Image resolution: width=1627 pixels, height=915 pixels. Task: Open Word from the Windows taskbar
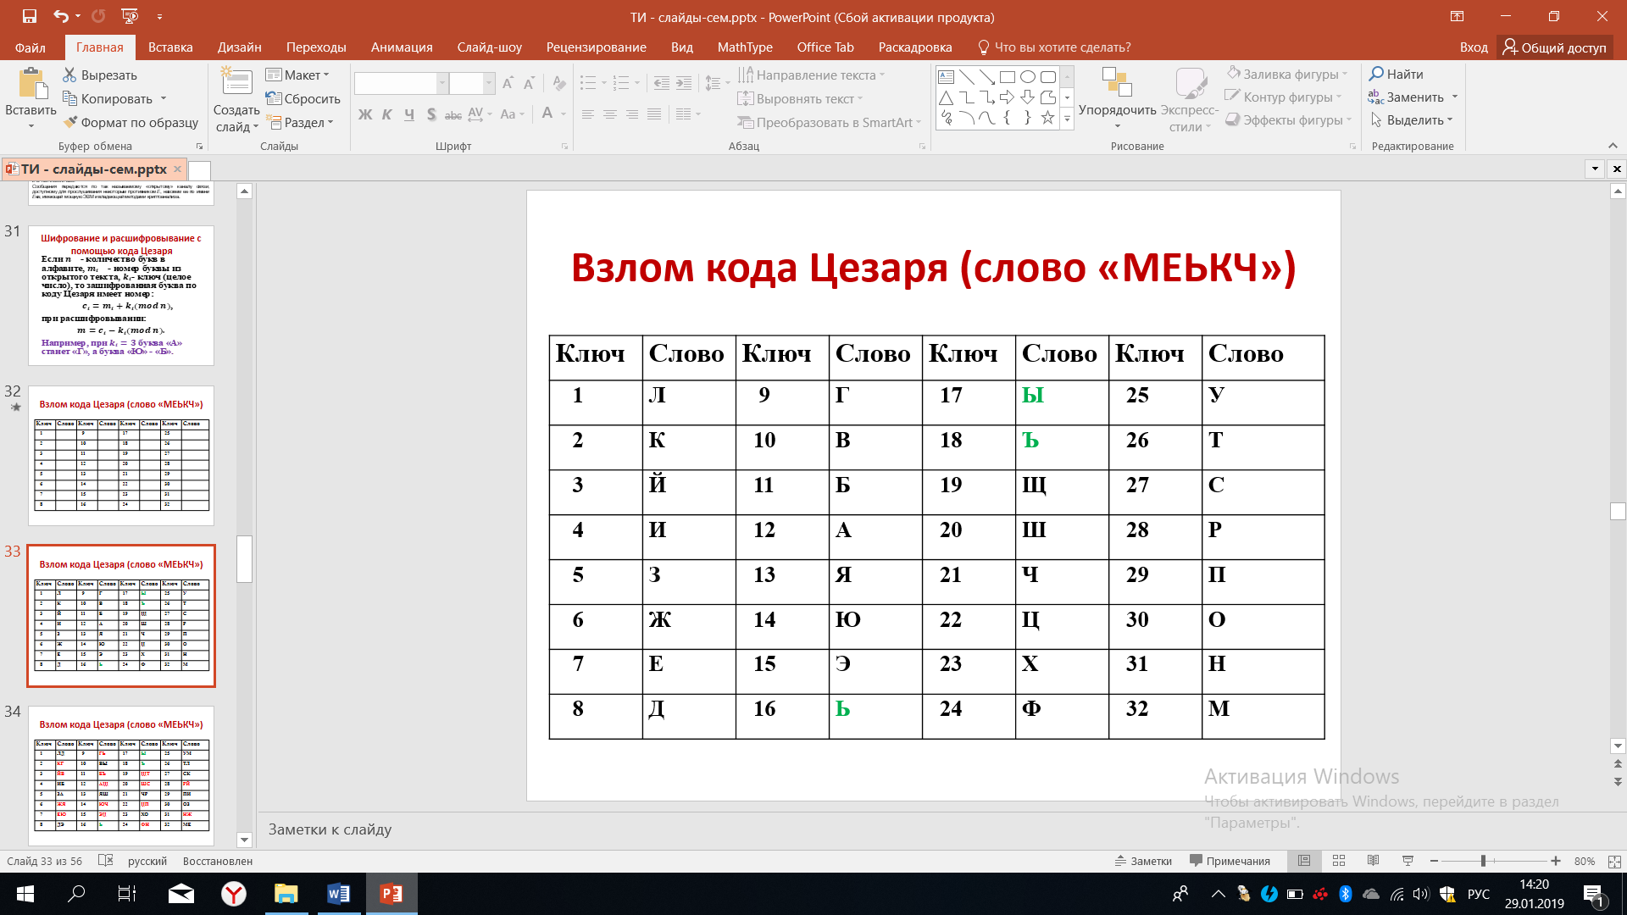click(338, 894)
